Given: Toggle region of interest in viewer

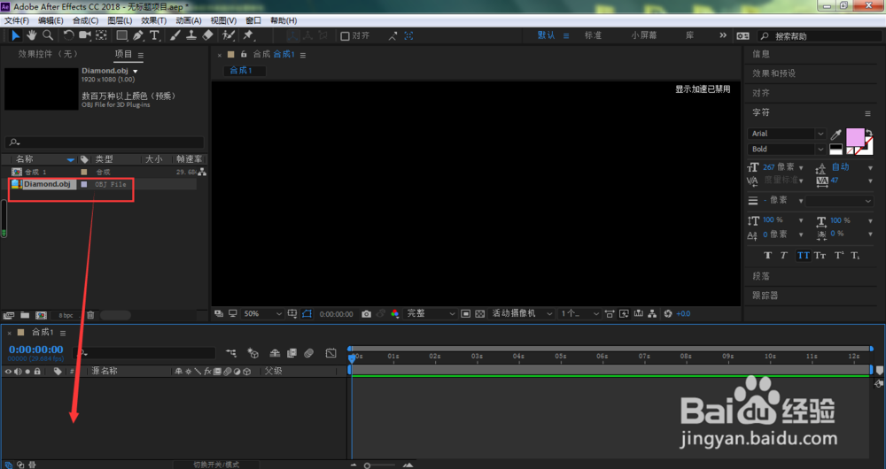Looking at the screenshot, I should point(466,314).
